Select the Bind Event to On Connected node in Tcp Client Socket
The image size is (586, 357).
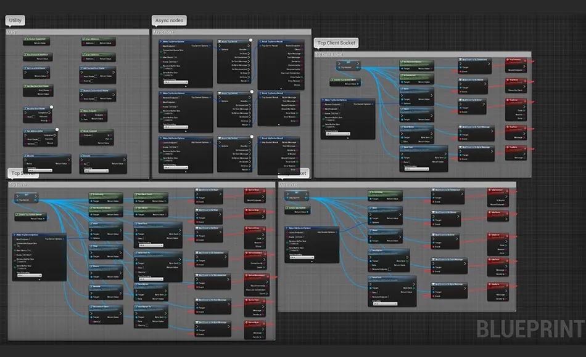click(x=475, y=65)
